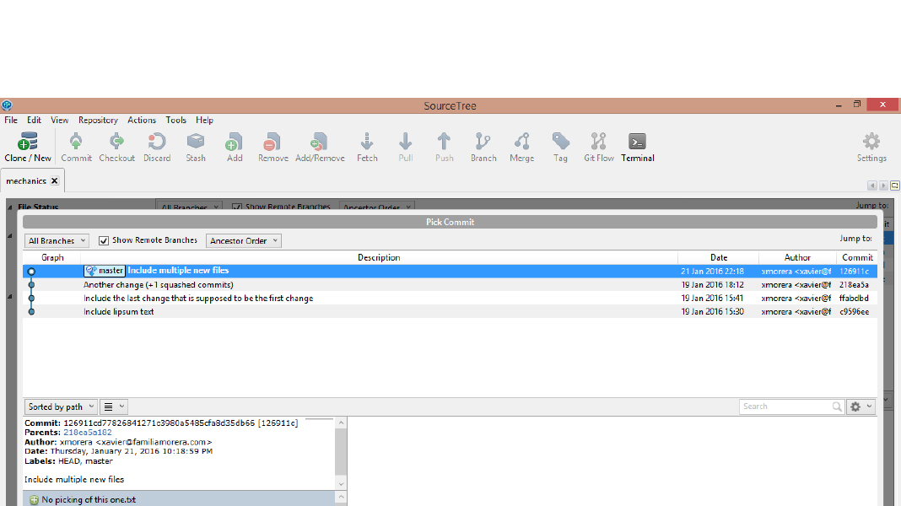
Task: Select the 'Include lipsum text' commit
Action: point(118,311)
